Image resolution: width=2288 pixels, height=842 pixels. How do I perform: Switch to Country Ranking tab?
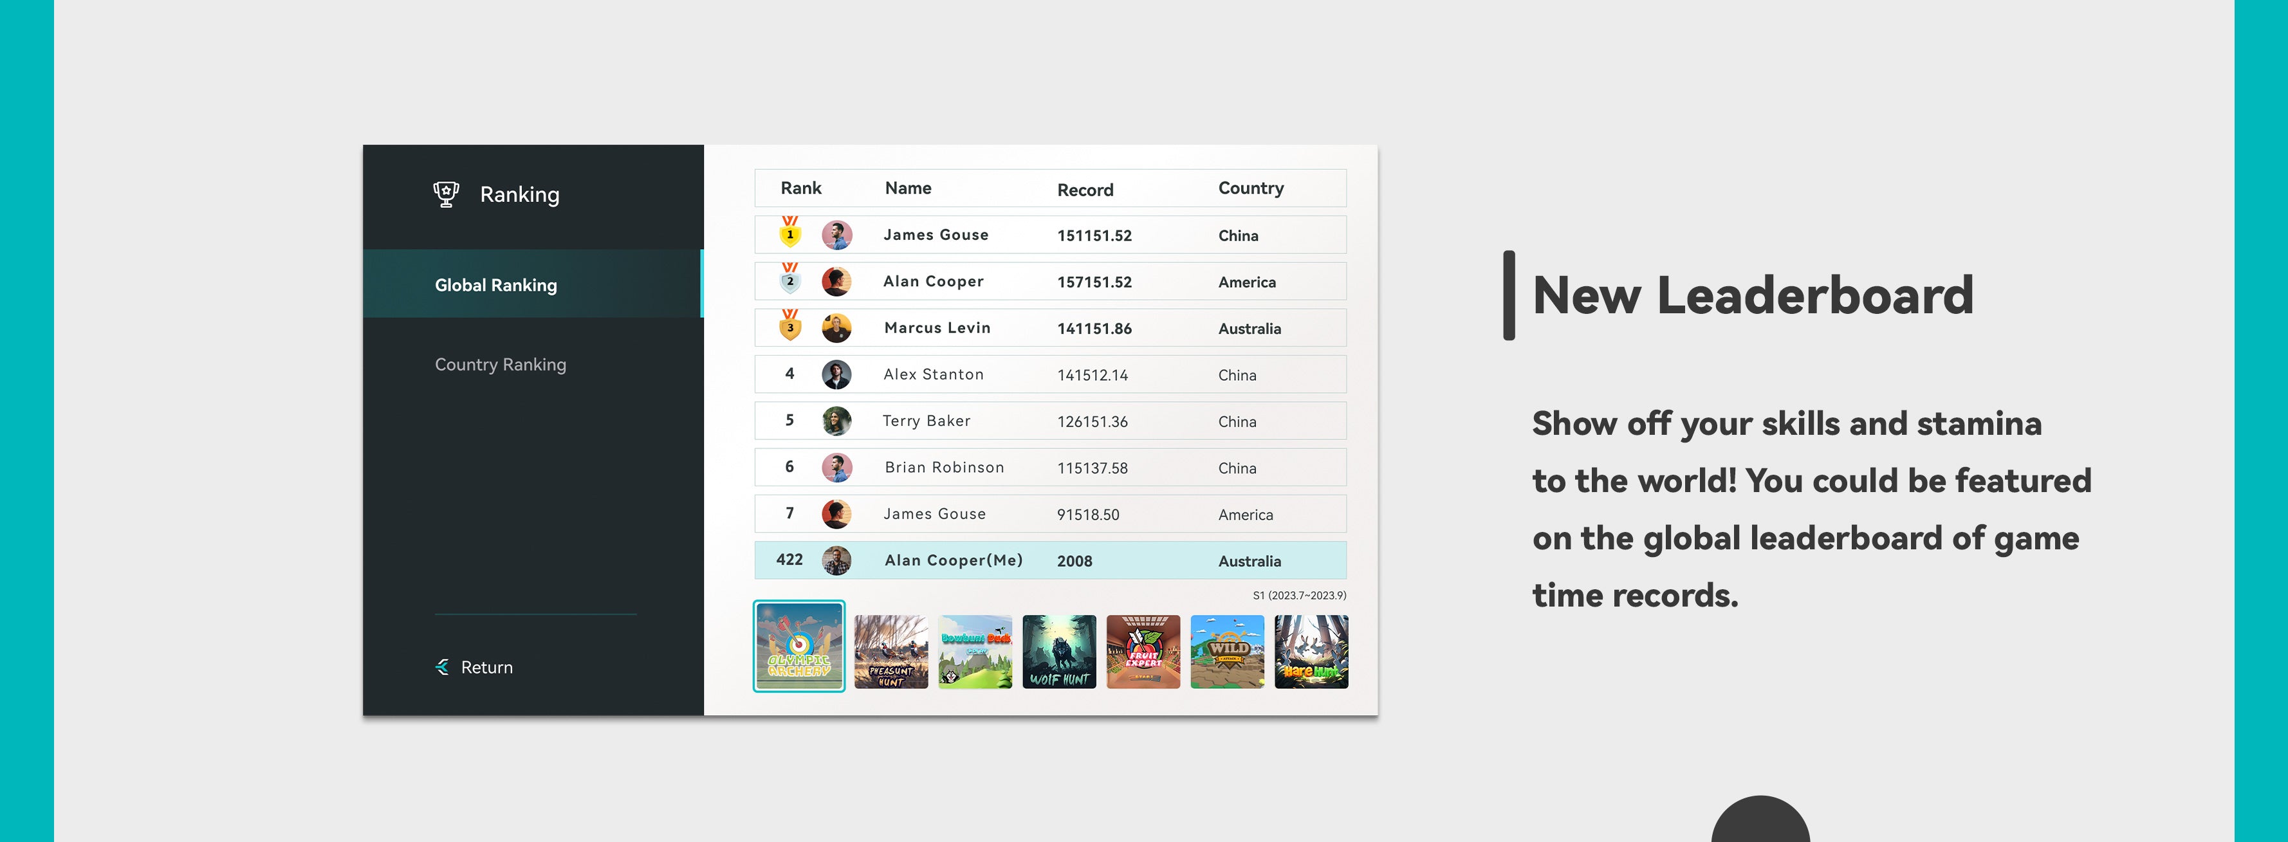(500, 364)
